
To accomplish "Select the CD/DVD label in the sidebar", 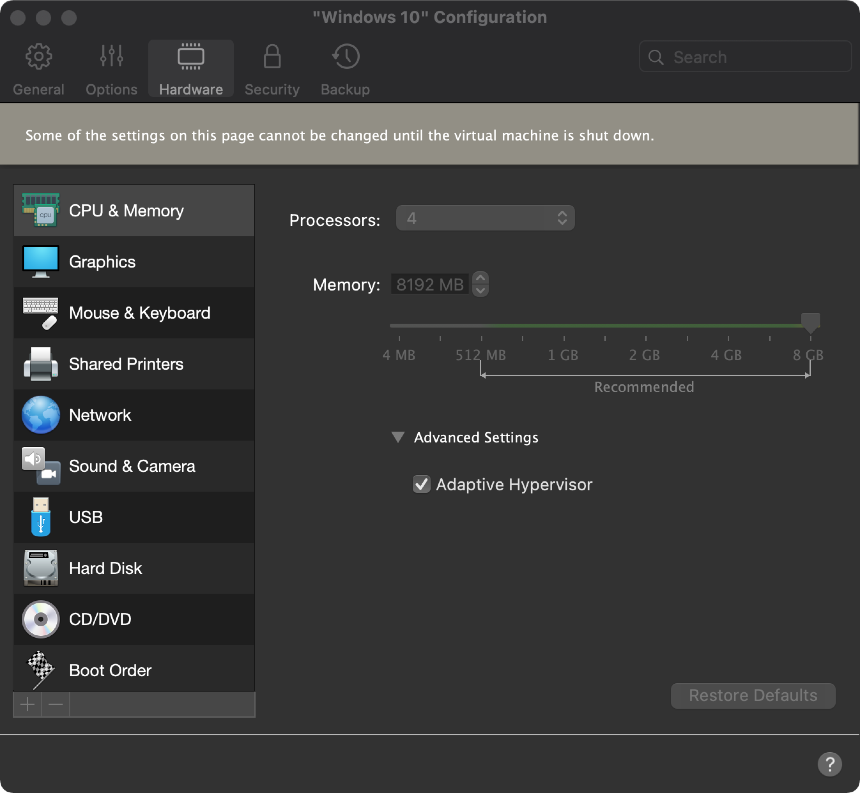I will point(100,619).
